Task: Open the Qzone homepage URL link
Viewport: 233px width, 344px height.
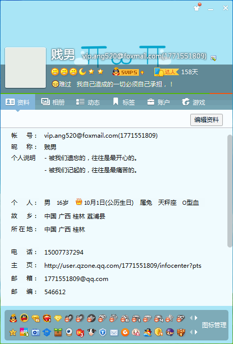Action: click(123, 265)
